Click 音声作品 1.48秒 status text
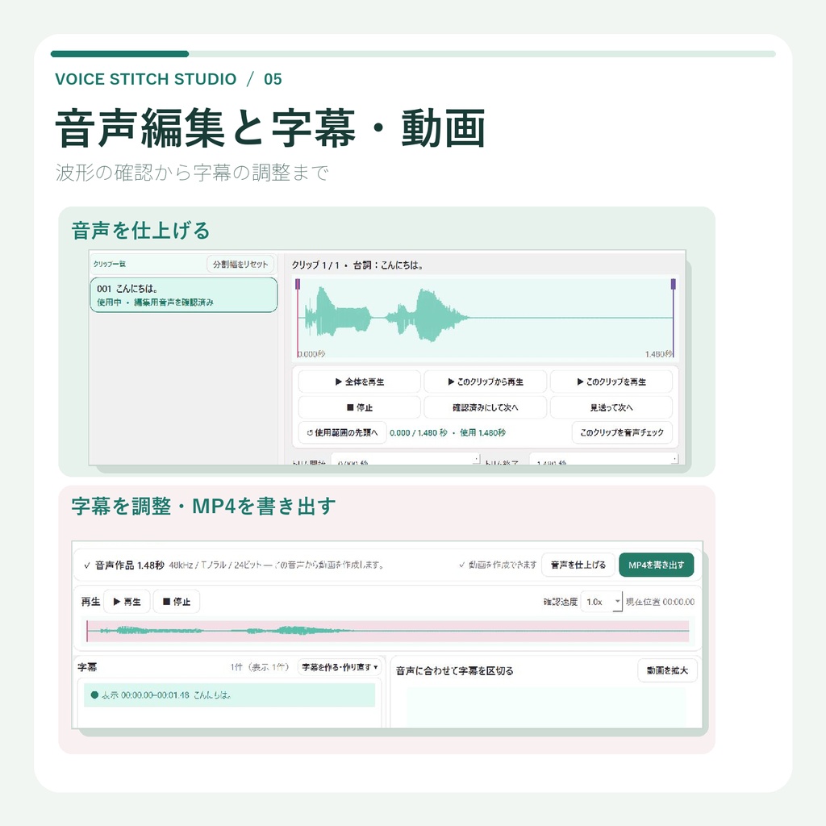Screen dimensions: 826x826 click(x=130, y=565)
